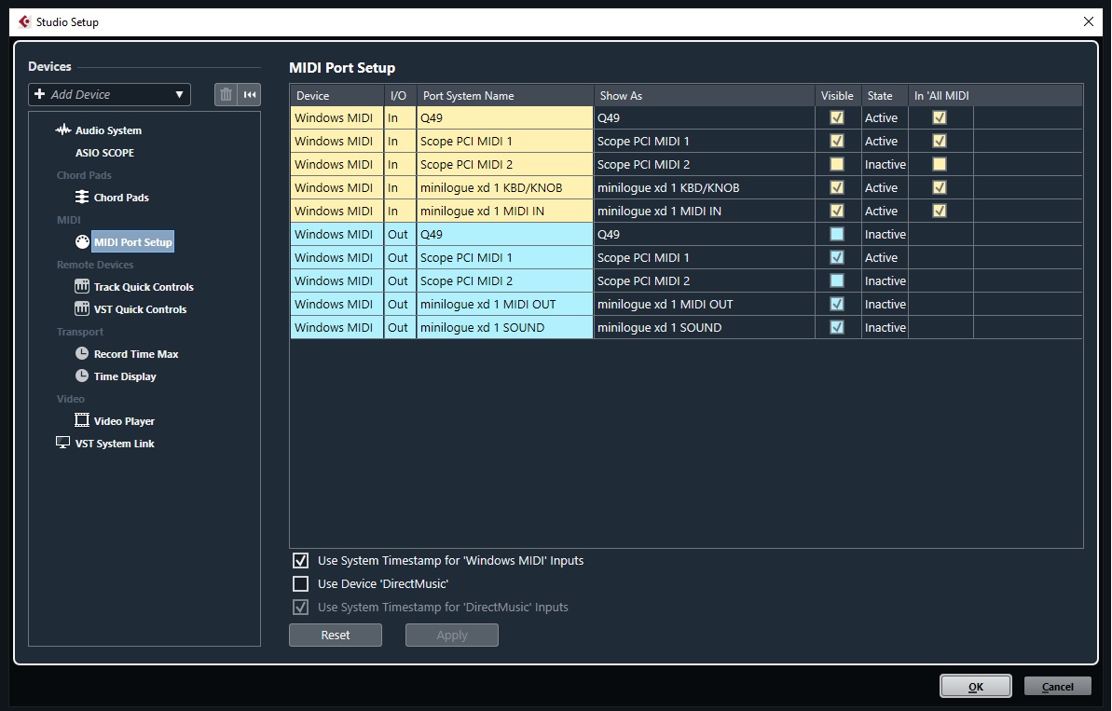
Task: Click the trash Remove Device icon
Action: pos(226,94)
